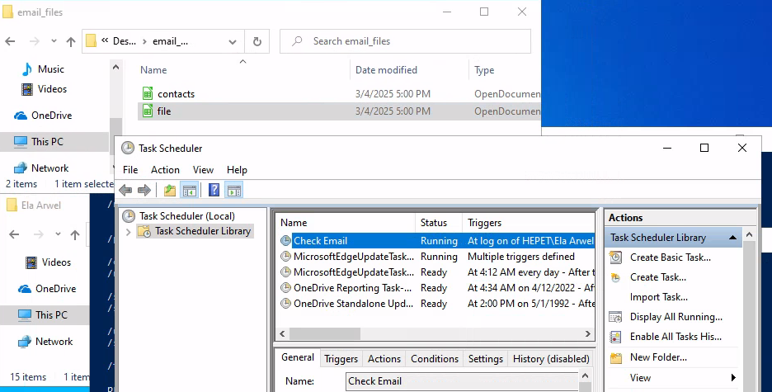Select Videos in Ela Arwel window sidebar
Screen dimensions: 772x392
(x=56, y=262)
